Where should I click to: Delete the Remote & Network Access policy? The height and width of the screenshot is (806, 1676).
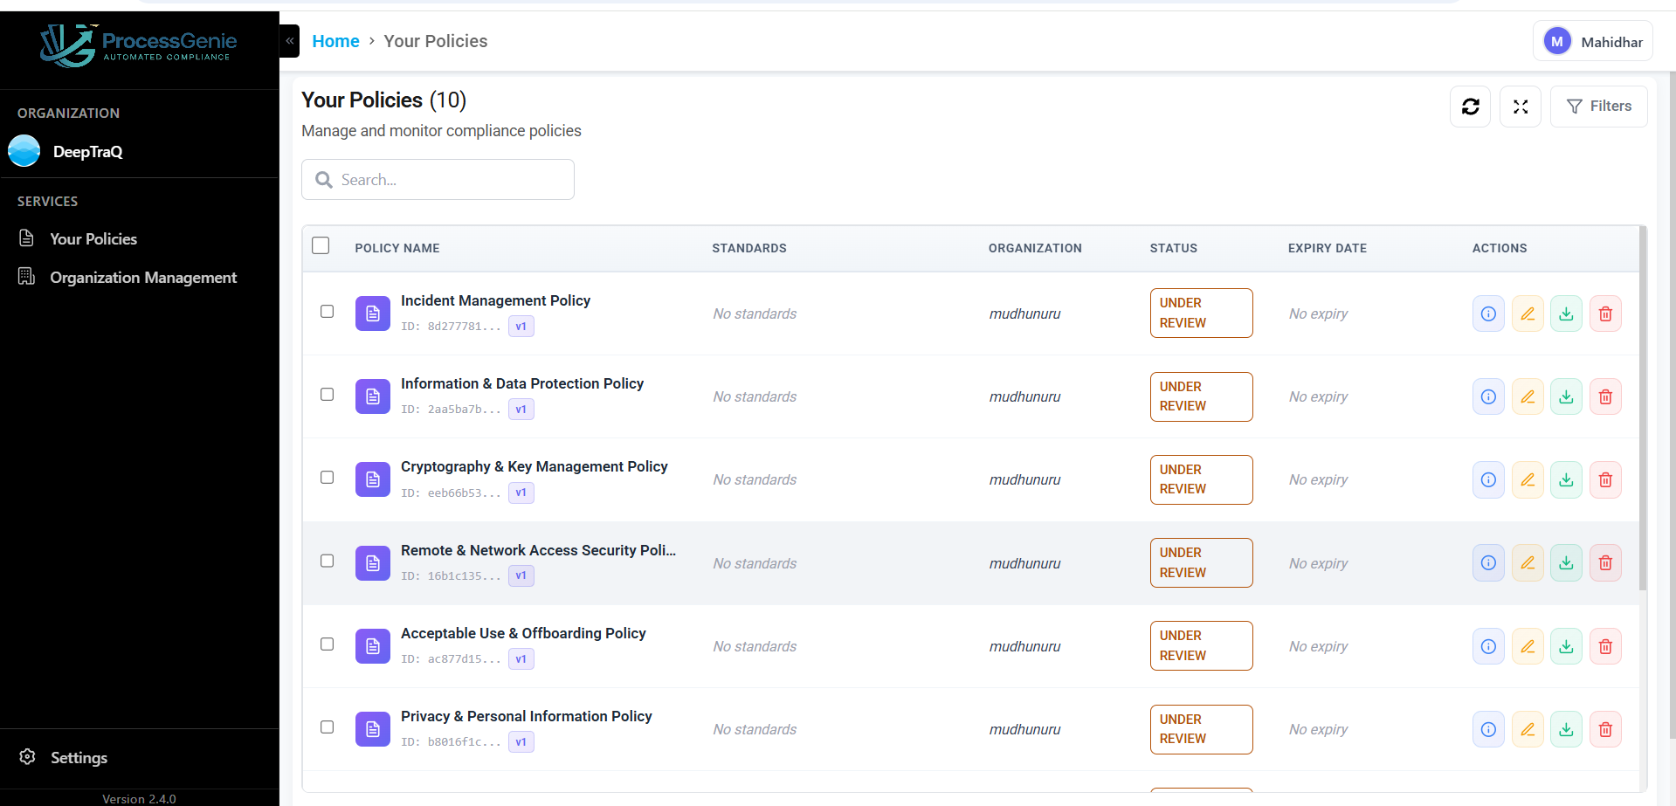coord(1605,563)
